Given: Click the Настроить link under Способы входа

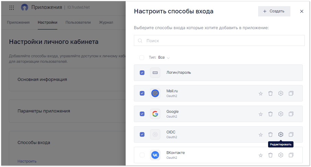Looking at the screenshot, I should 27,161.
